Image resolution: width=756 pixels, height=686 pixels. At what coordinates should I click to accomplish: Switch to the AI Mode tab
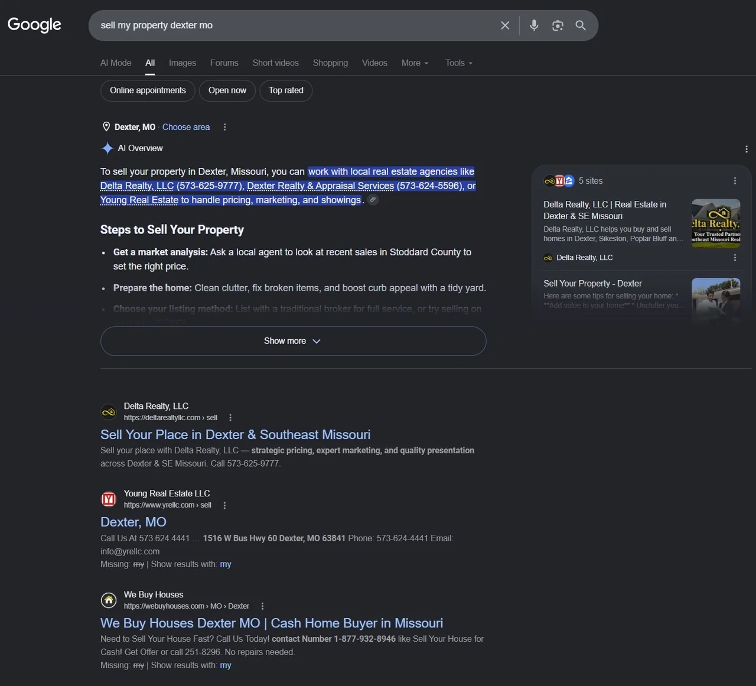(x=116, y=63)
